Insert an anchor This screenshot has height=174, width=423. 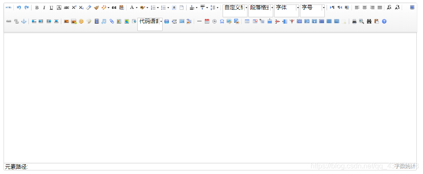[24, 21]
